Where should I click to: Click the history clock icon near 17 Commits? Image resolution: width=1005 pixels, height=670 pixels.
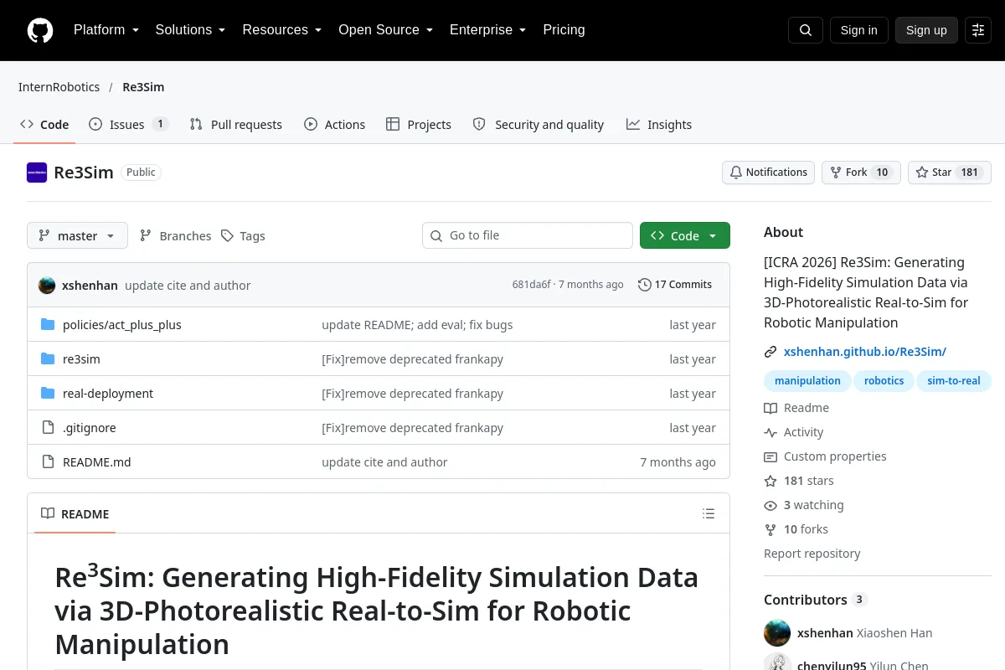(644, 285)
